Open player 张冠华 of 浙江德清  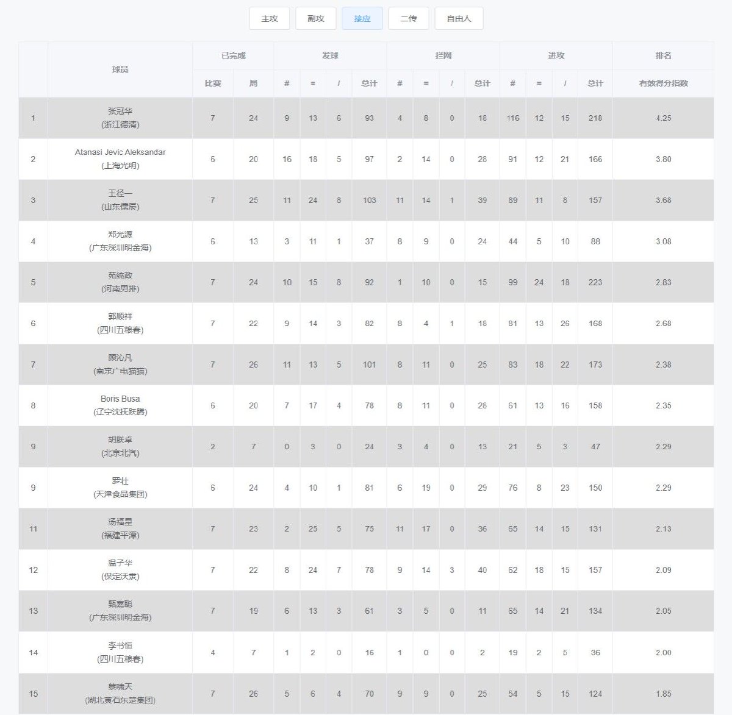point(120,118)
